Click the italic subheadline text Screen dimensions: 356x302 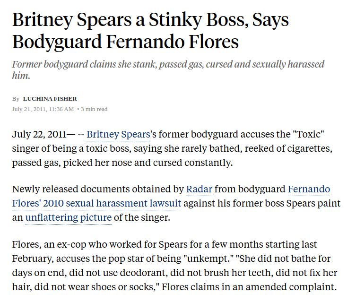click(x=168, y=70)
